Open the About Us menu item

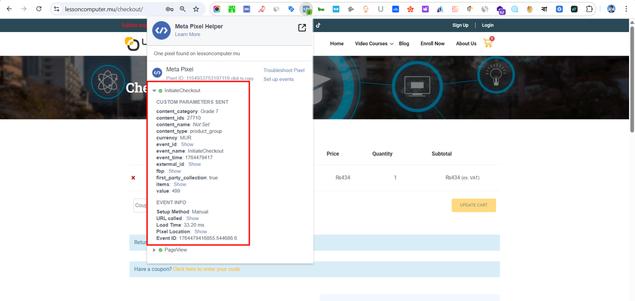coord(466,44)
